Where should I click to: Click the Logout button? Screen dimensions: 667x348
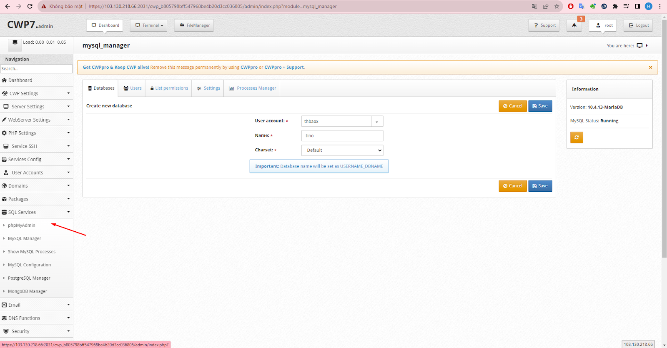638,25
